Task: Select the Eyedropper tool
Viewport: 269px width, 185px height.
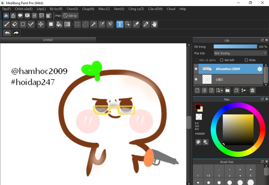Action: pyautogui.click(x=146, y=24)
